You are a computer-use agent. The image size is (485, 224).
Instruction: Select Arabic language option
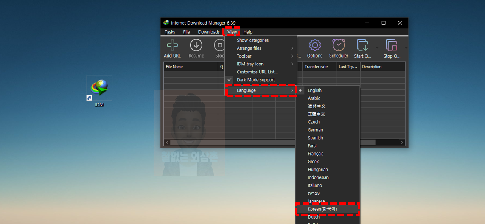point(328,98)
